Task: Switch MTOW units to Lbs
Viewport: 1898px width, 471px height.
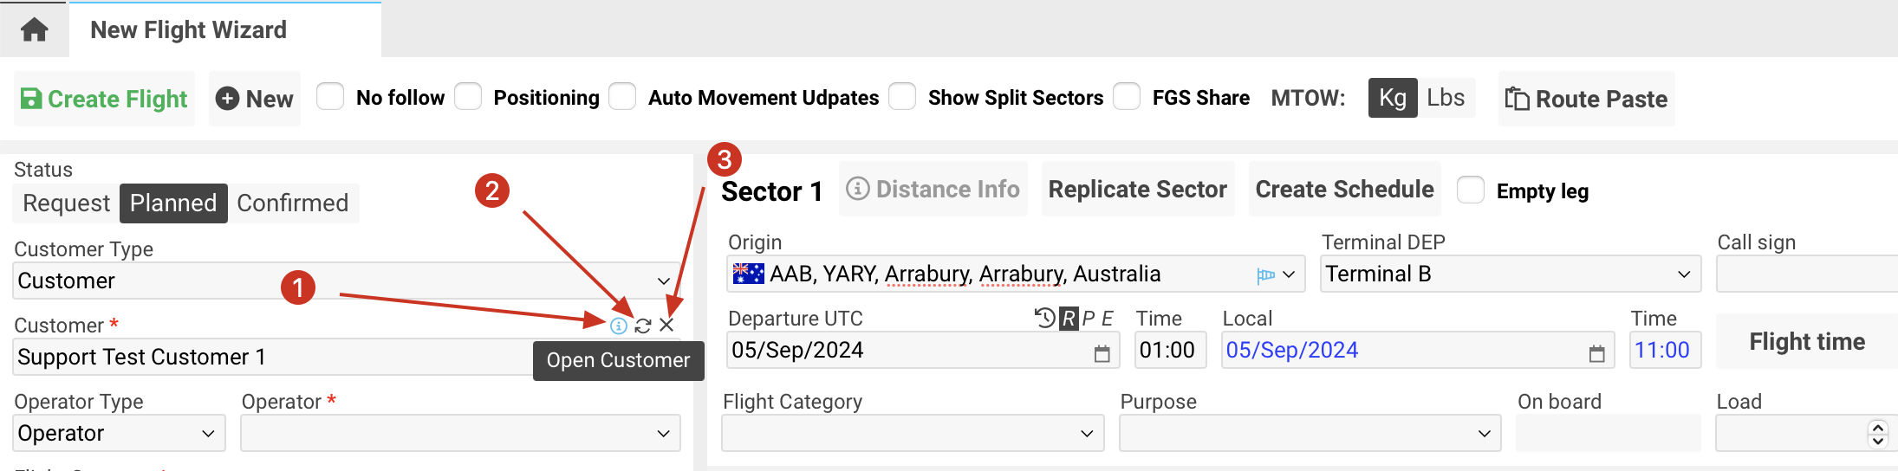Action: pyautogui.click(x=1446, y=98)
